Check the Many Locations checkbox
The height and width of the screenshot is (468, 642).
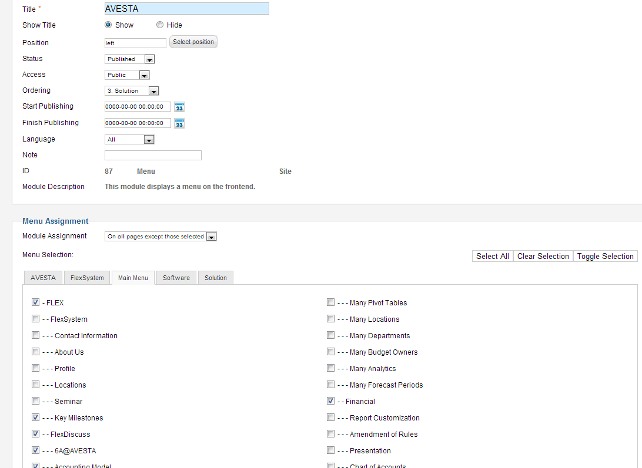[331, 319]
